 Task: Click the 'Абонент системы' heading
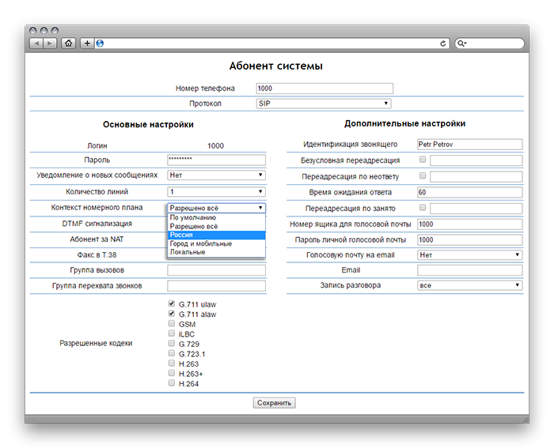click(x=276, y=66)
